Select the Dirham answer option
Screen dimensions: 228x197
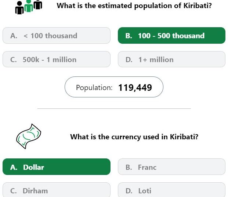tap(57, 190)
